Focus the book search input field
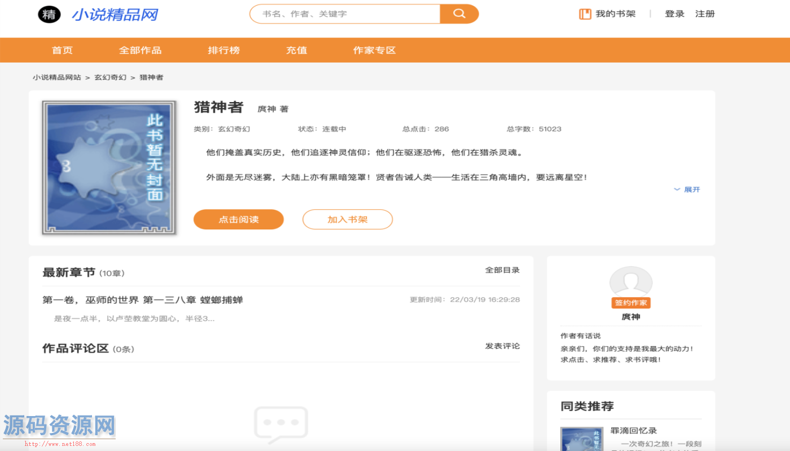 (345, 14)
